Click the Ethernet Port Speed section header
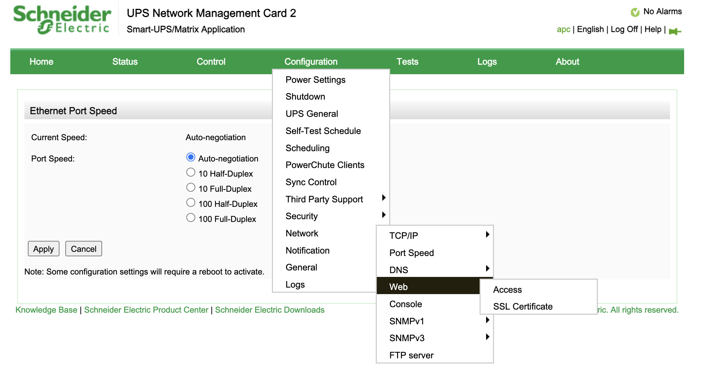The height and width of the screenshot is (380, 702). click(x=73, y=111)
